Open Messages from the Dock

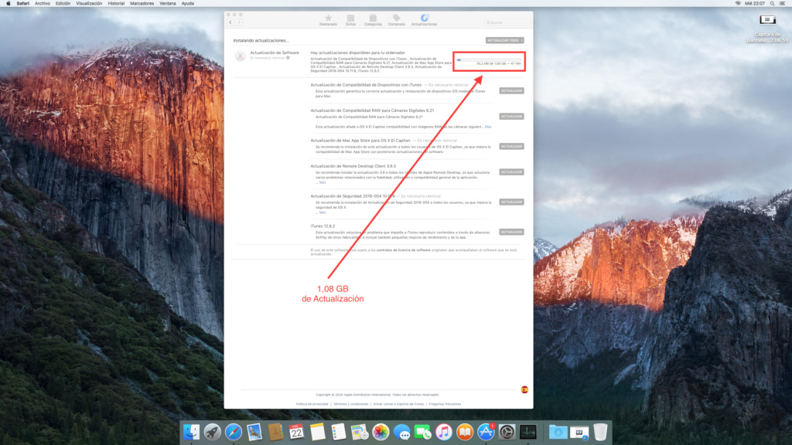pyautogui.click(x=401, y=432)
